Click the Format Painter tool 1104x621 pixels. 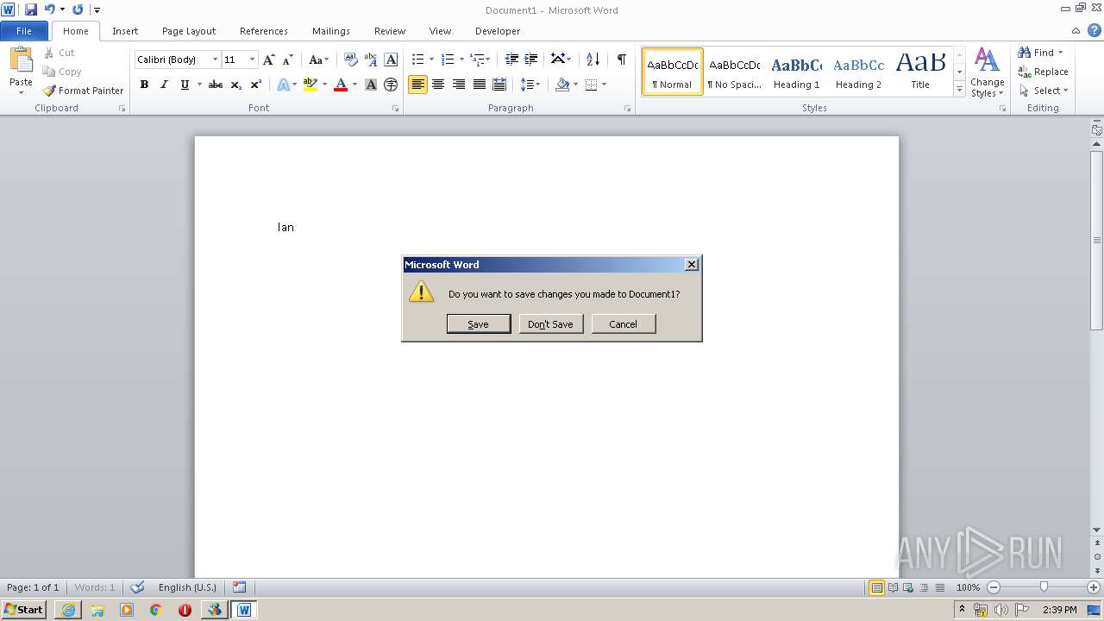point(83,91)
